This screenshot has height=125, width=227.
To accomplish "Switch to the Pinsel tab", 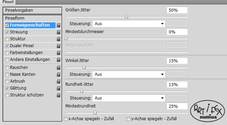I will [8, 2].
